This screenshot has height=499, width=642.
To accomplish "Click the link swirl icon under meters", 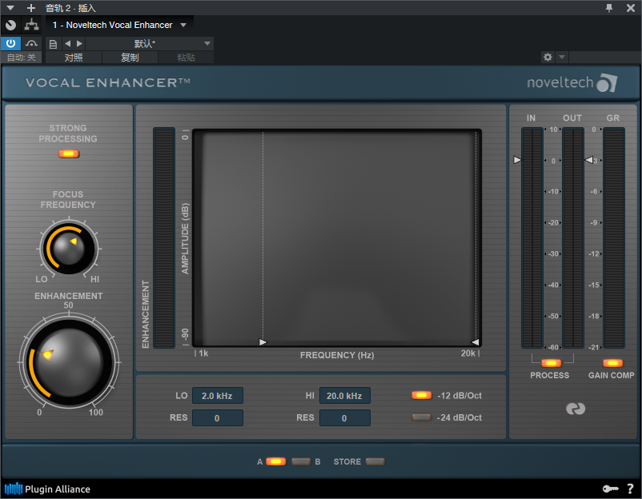I will [x=576, y=408].
